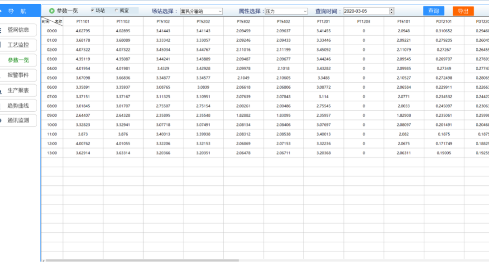Open the 通讯监测 navigation item
This screenshot has height=262, width=489.
tap(18, 120)
